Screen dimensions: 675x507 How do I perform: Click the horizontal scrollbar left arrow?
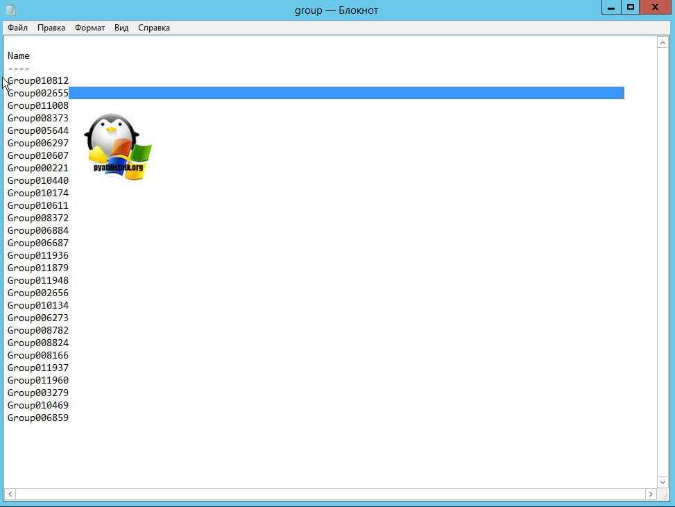click(10, 494)
